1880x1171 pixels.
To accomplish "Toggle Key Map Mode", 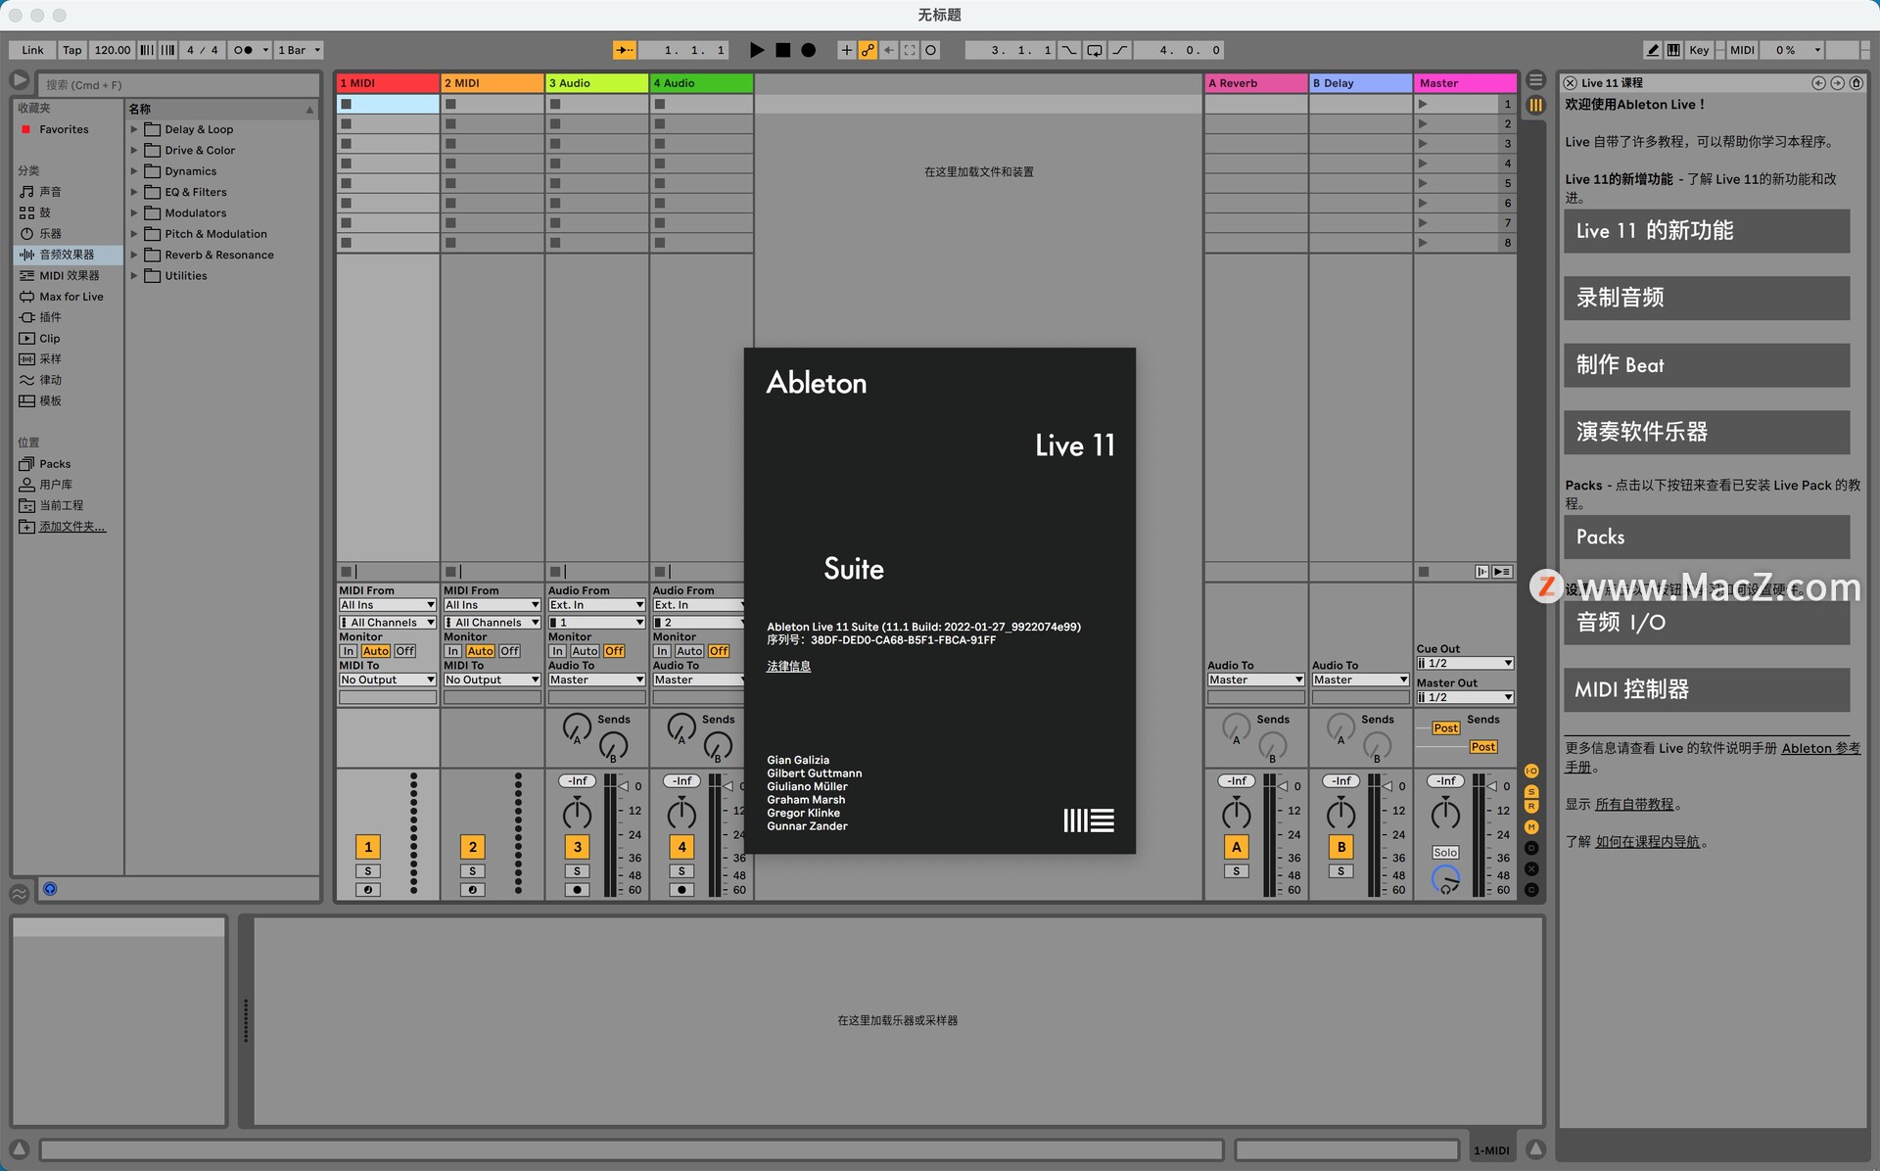I will (x=1699, y=50).
